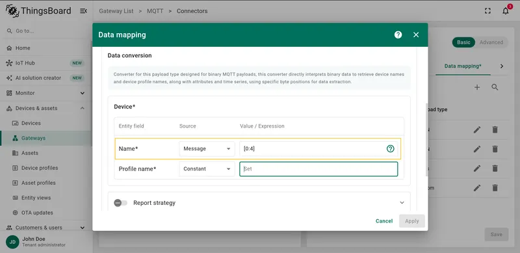Go to MQTT breadcrumb

[155, 11]
